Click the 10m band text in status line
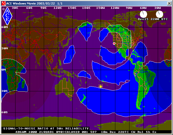The height and width of the screenshot is (135, 173). click(104, 132)
